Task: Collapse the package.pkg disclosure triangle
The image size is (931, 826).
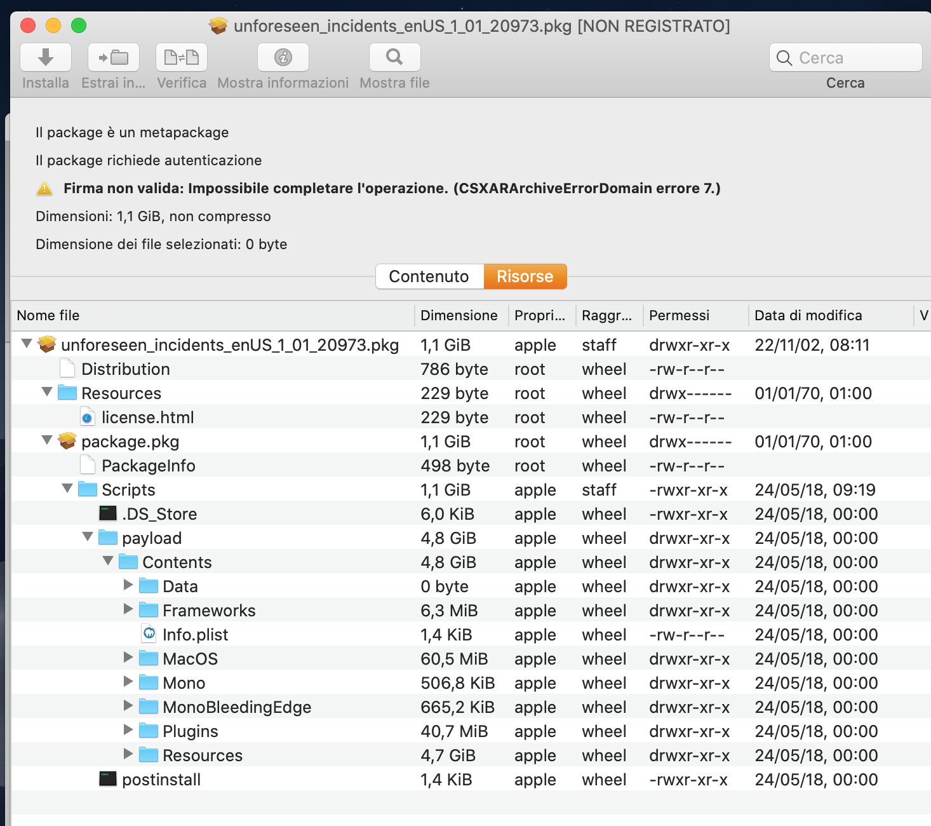Action: click(46, 440)
